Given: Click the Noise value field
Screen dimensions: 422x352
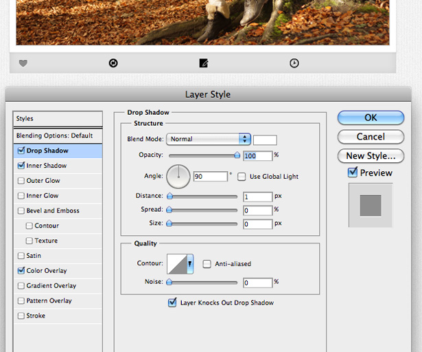Looking at the screenshot, I should click(x=258, y=283).
